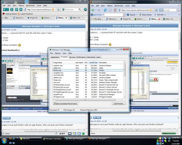Click the house Home icon in right browser toolbar
182x145 pixels.
click(115, 10)
